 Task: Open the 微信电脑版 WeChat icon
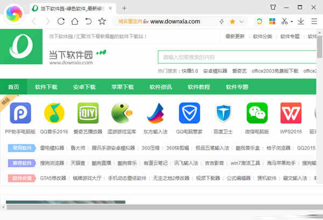pyautogui.click(x=257, y=113)
